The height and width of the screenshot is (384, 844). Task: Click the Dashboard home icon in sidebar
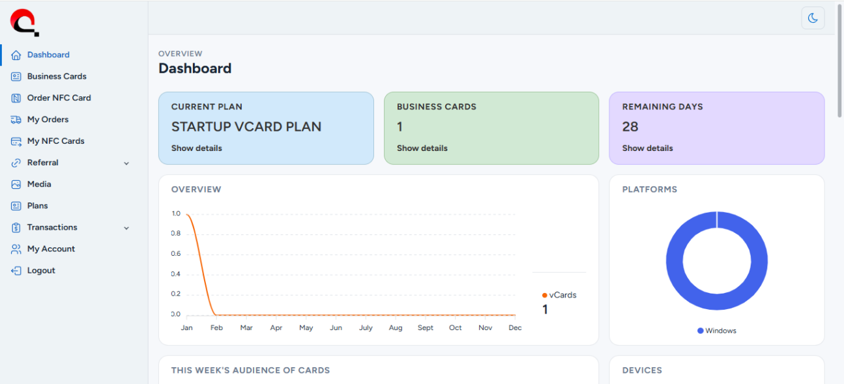point(16,55)
